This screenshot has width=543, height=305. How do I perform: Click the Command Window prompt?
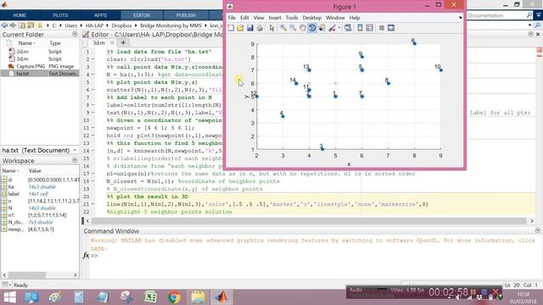94,256
